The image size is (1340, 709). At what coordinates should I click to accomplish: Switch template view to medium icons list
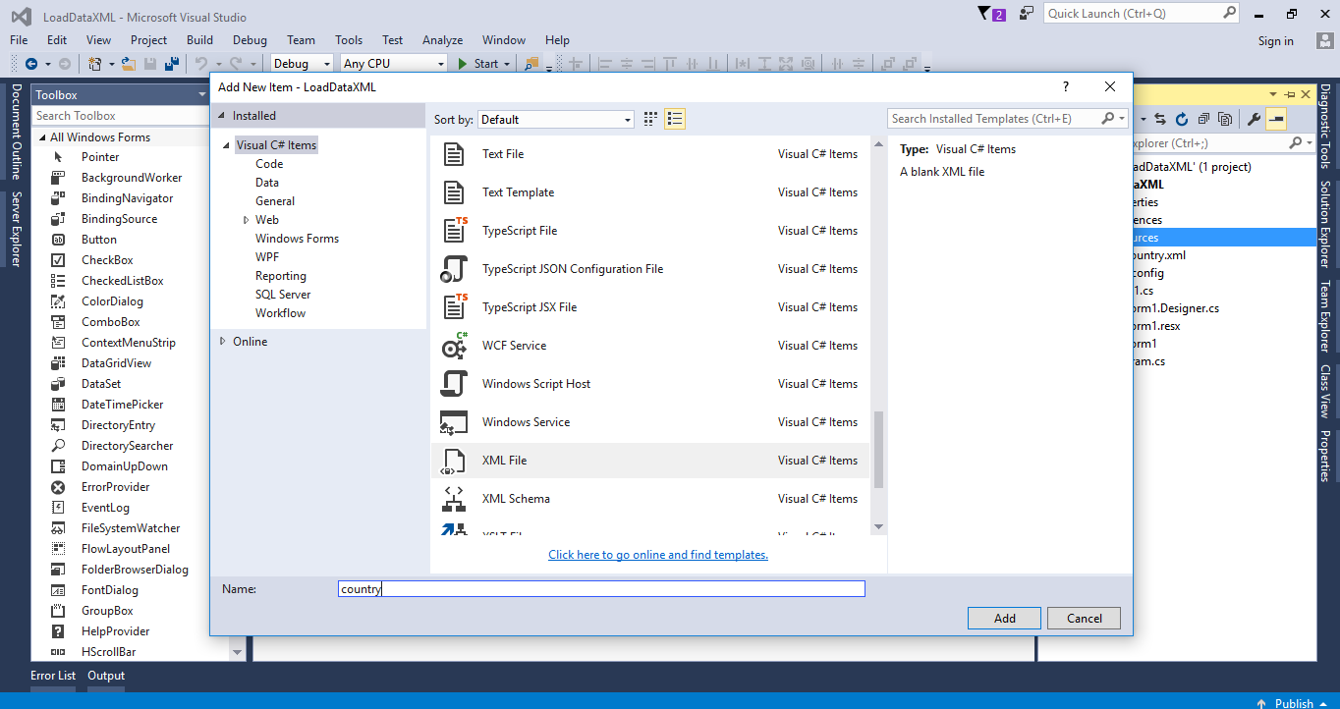[x=674, y=119]
